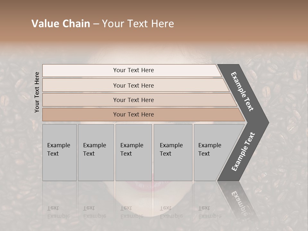Select the middle gray "Example Text" box
The image size is (308, 231).
pyautogui.click(x=133, y=152)
